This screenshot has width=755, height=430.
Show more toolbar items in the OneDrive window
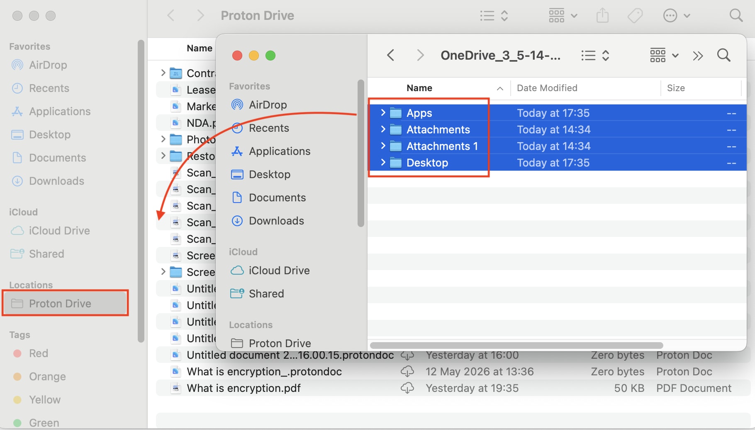tap(698, 56)
